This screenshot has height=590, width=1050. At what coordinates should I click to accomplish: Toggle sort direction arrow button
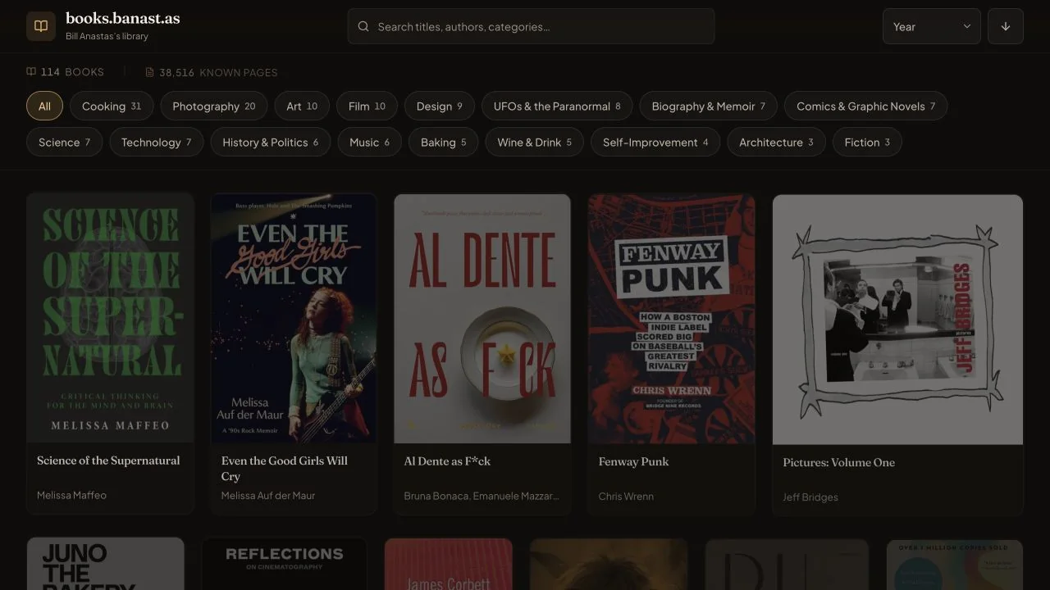point(1006,26)
